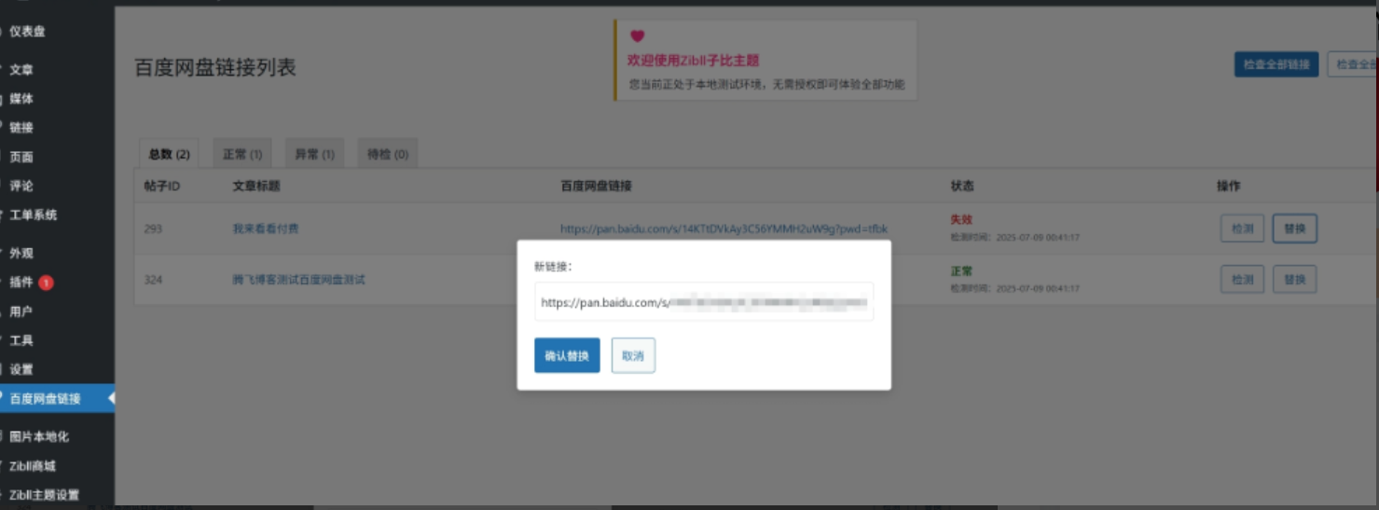Click the red 失效 status text
Viewport: 1379px width, 510px height.
point(961,220)
